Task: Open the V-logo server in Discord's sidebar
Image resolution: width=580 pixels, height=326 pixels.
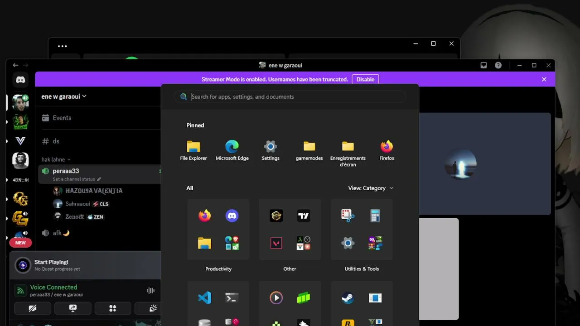Action: click(x=20, y=141)
